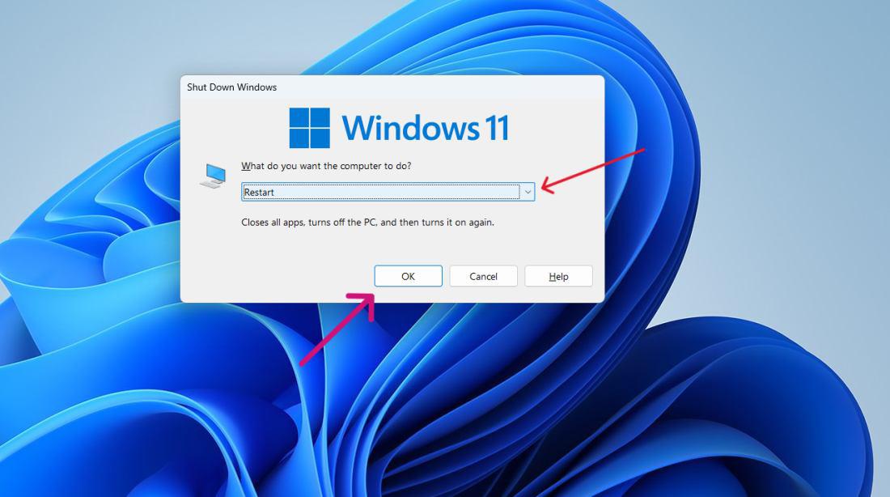Click the computer monitor icon
This screenshot has height=497, width=890.
pos(213,176)
